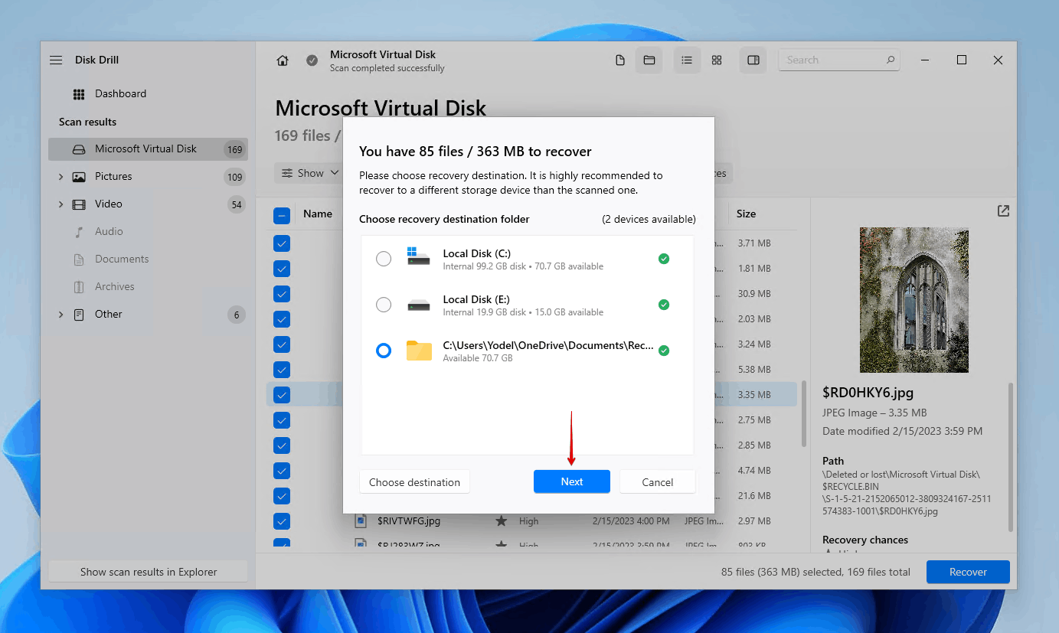The height and width of the screenshot is (633, 1059).
Task: Click the Name column header
Action: 318,214
